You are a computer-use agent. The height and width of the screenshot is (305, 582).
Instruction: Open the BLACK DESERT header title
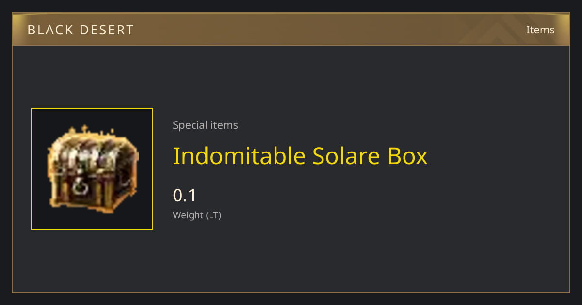81,30
